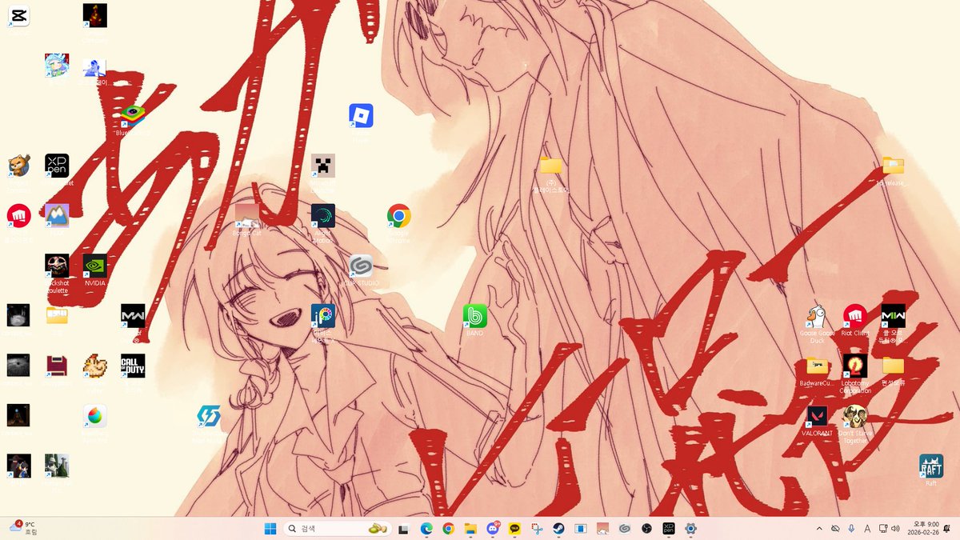Launch Raft from the desktop

click(931, 466)
